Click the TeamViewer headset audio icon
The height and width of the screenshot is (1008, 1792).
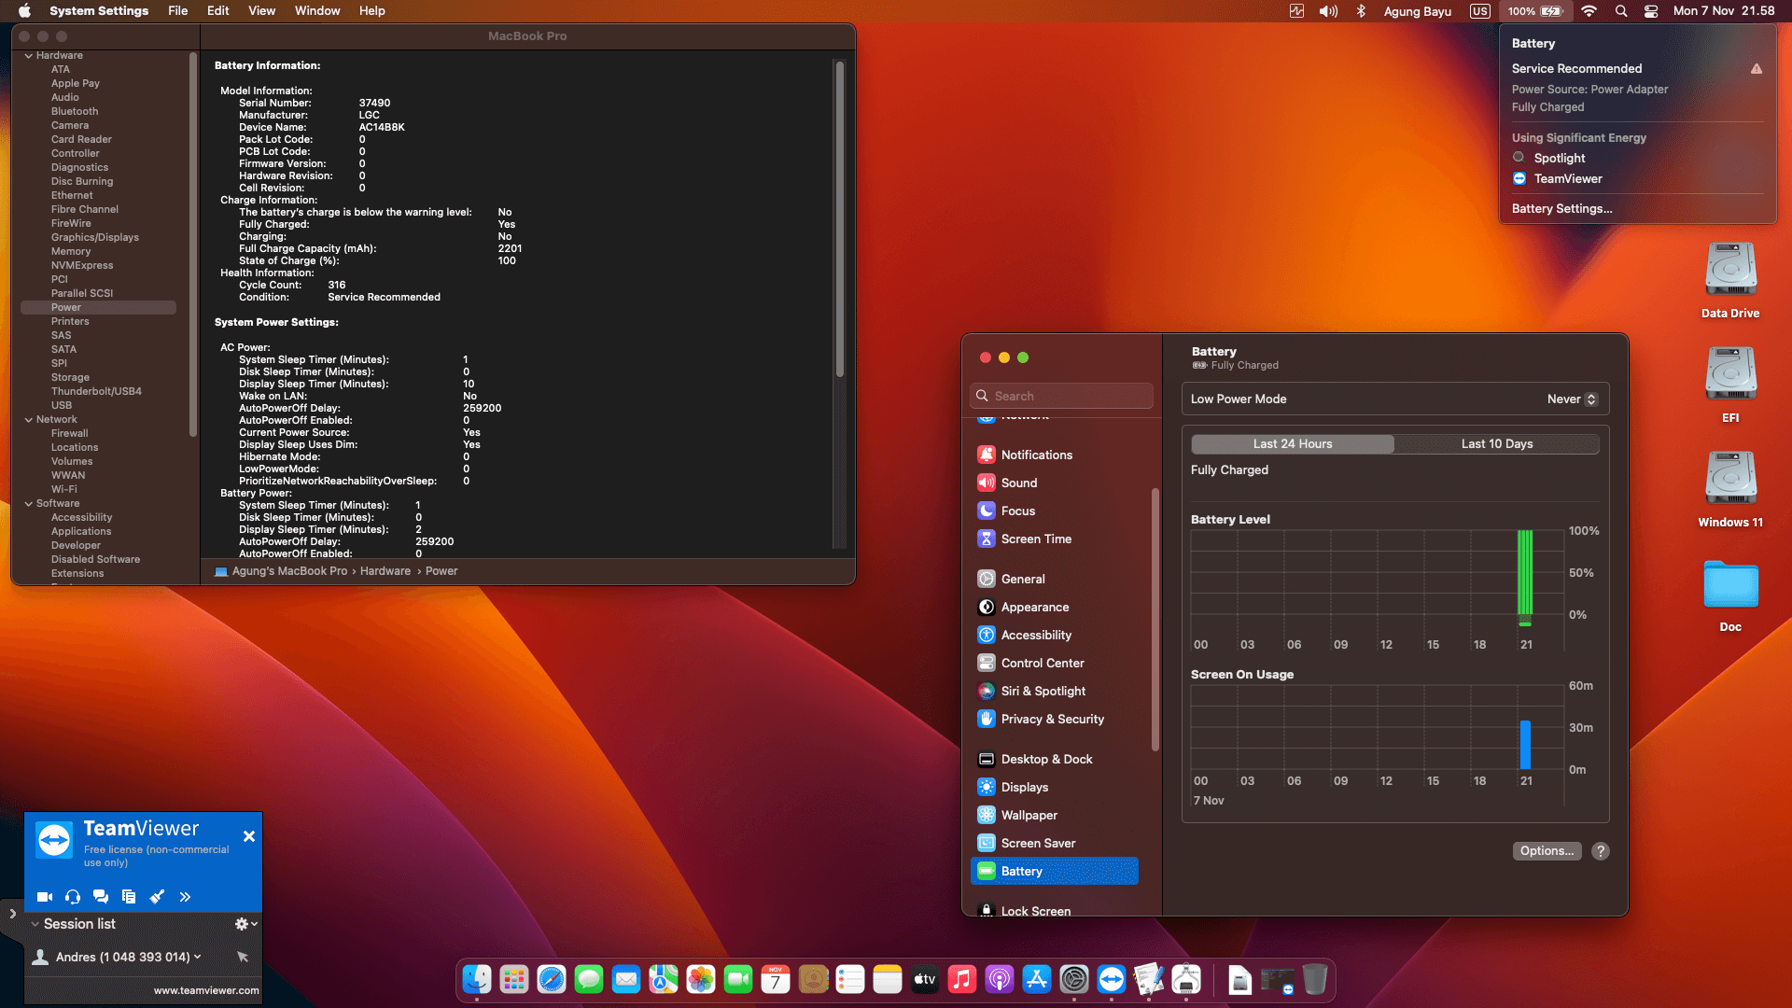pos(73,897)
